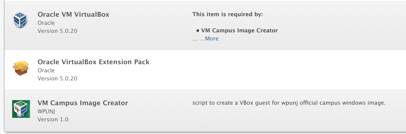Select the VM Campus Image Creator title
The width and height of the screenshot is (406, 134).
pyautogui.click(x=83, y=103)
